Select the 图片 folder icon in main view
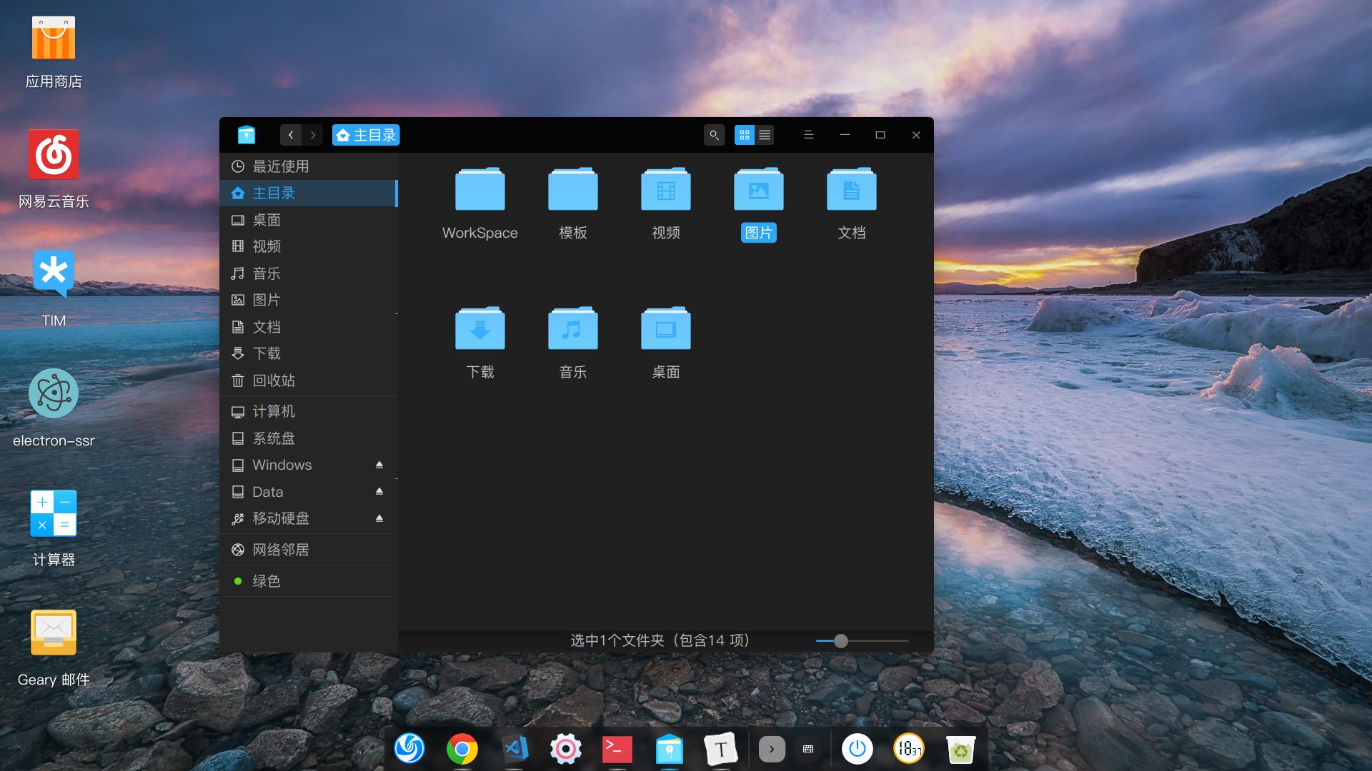This screenshot has width=1372, height=771. [758, 190]
